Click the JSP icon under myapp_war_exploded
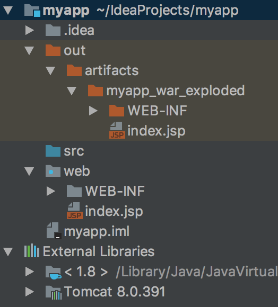 click(x=117, y=130)
